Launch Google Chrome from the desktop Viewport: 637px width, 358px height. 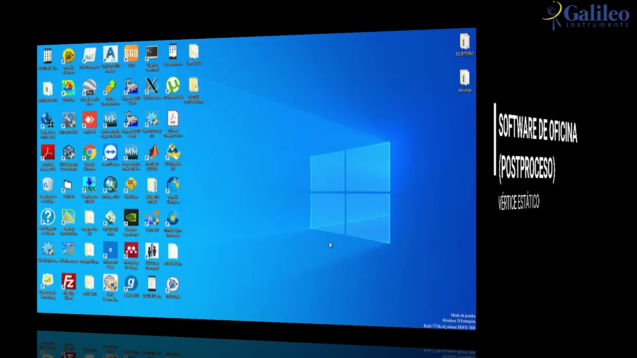point(90,158)
